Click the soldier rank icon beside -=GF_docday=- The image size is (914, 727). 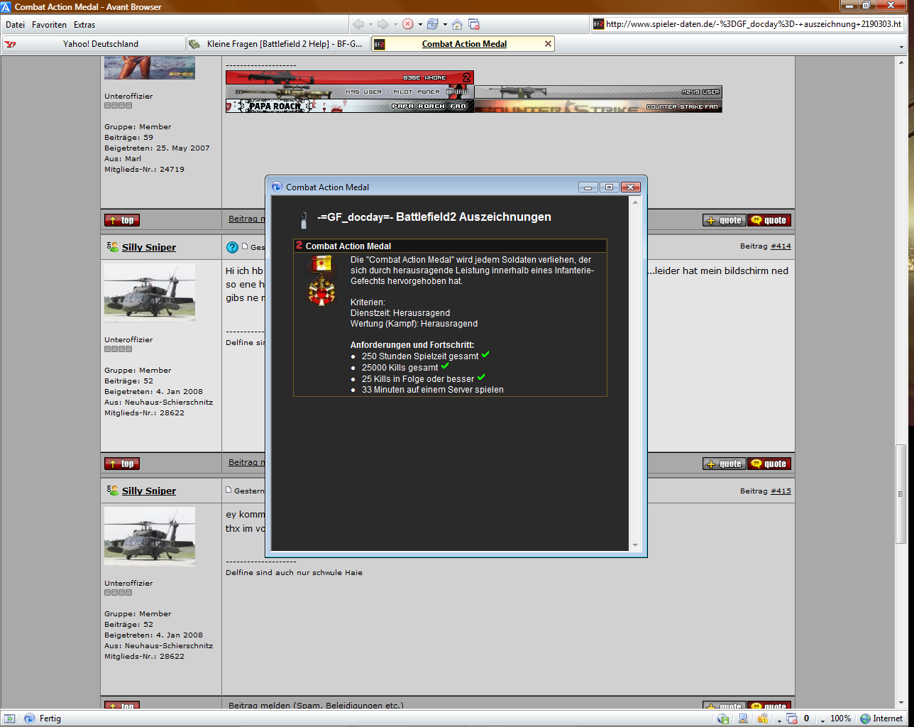tap(304, 220)
